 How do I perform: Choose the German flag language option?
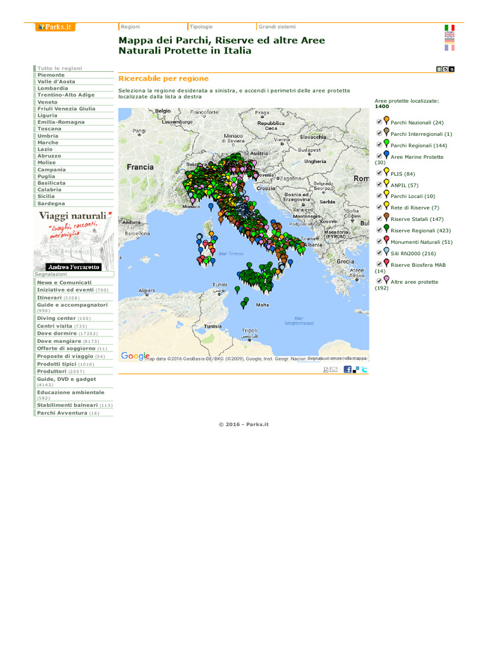coord(450,41)
